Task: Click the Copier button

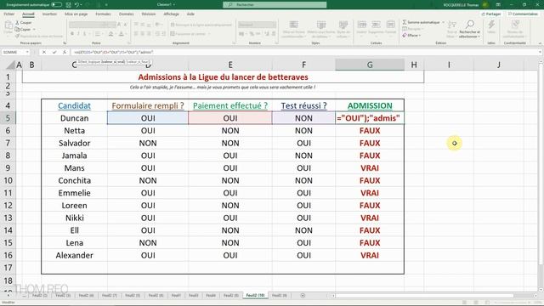Action: click(23, 30)
